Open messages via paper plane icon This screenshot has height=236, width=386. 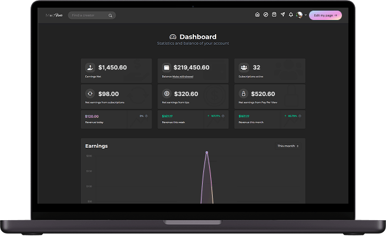(283, 15)
